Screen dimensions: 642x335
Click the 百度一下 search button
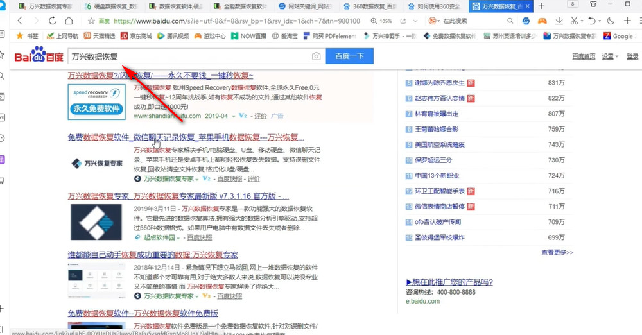pos(350,56)
